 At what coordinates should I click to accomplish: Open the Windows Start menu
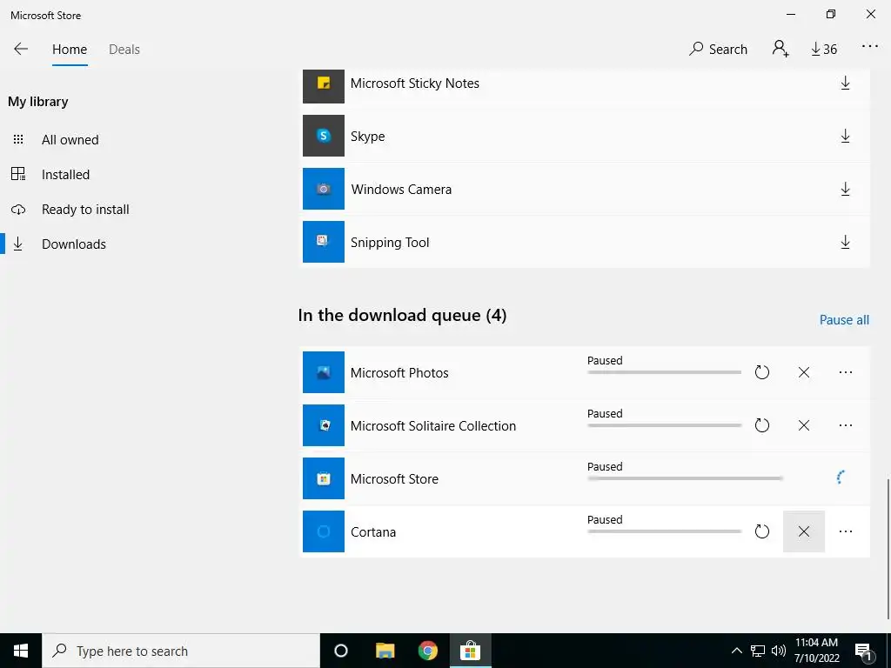(x=21, y=651)
